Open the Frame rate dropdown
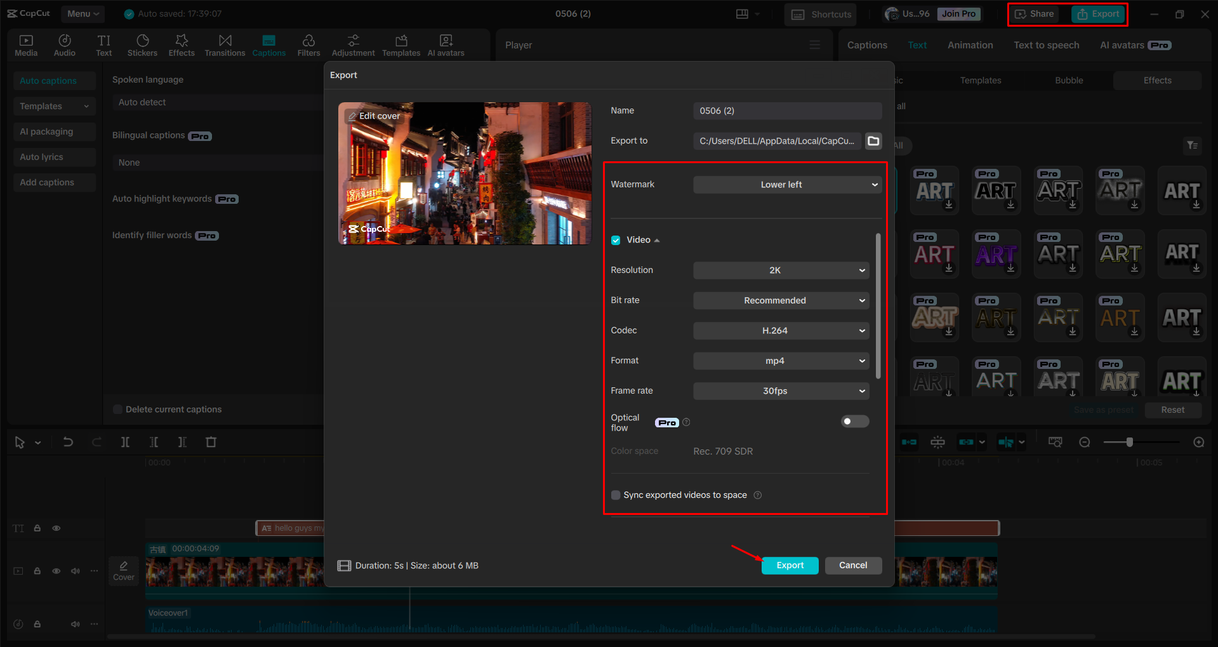 [781, 391]
